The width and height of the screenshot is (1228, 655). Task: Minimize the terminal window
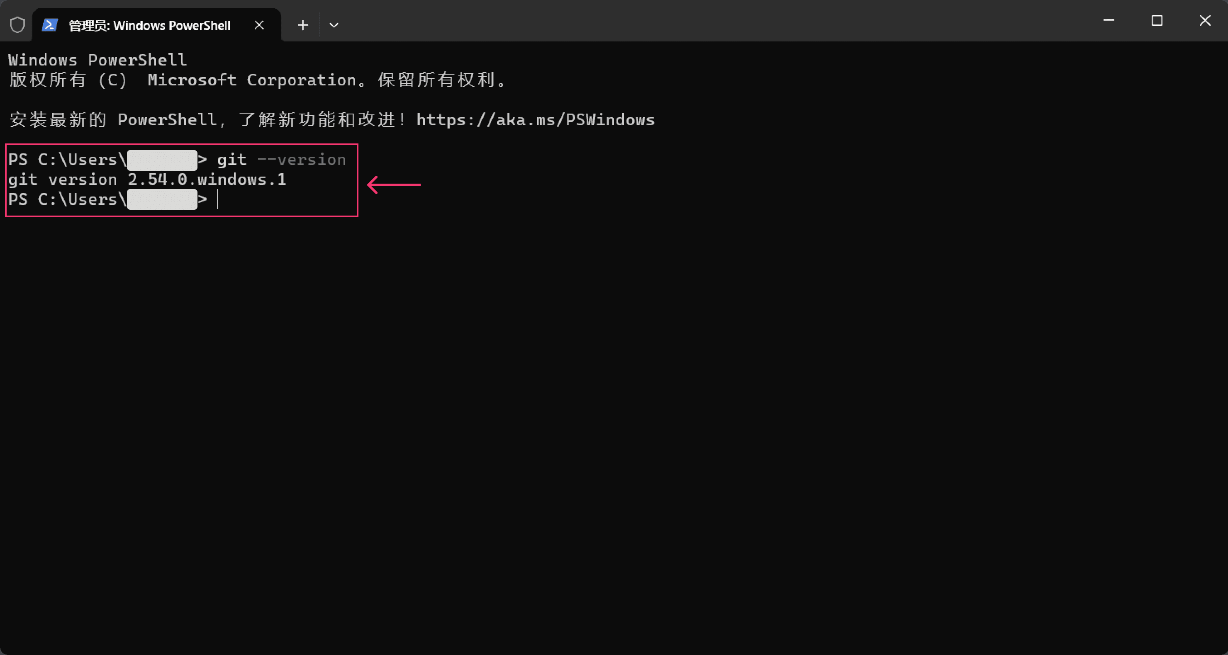(x=1109, y=20)
